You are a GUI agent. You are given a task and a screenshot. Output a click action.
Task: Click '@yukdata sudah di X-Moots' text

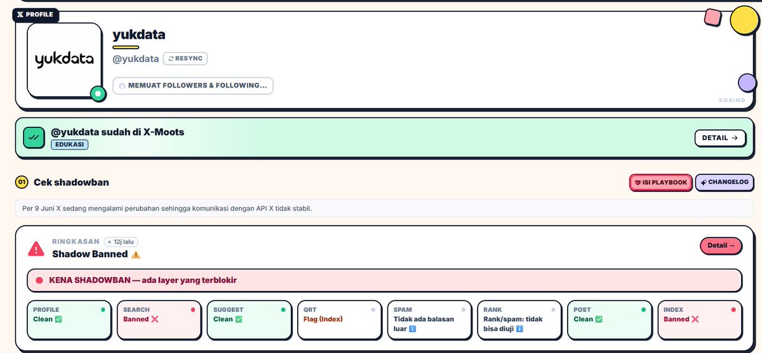[x=117, y=132]
